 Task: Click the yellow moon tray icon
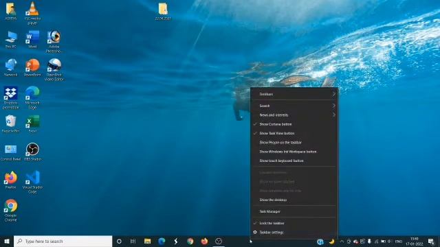coord(331,242)
